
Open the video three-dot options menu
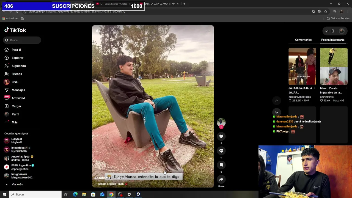click(x=208, y=31)
